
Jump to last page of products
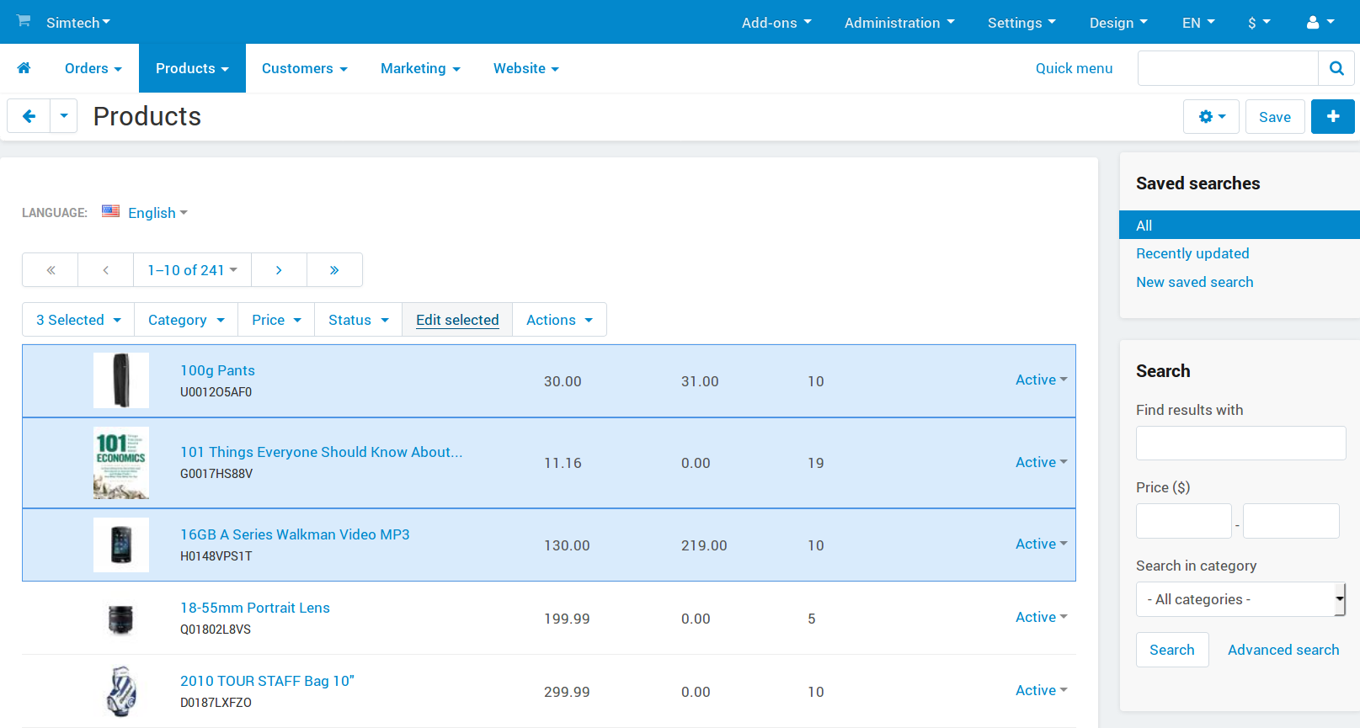(x=334, y=270)
